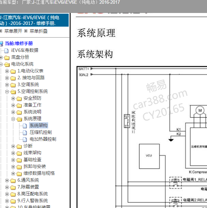This screenshot has width=207, height=208.
Task: Click the folder icon for 拆卸与安装
Action: coord(19,167)
